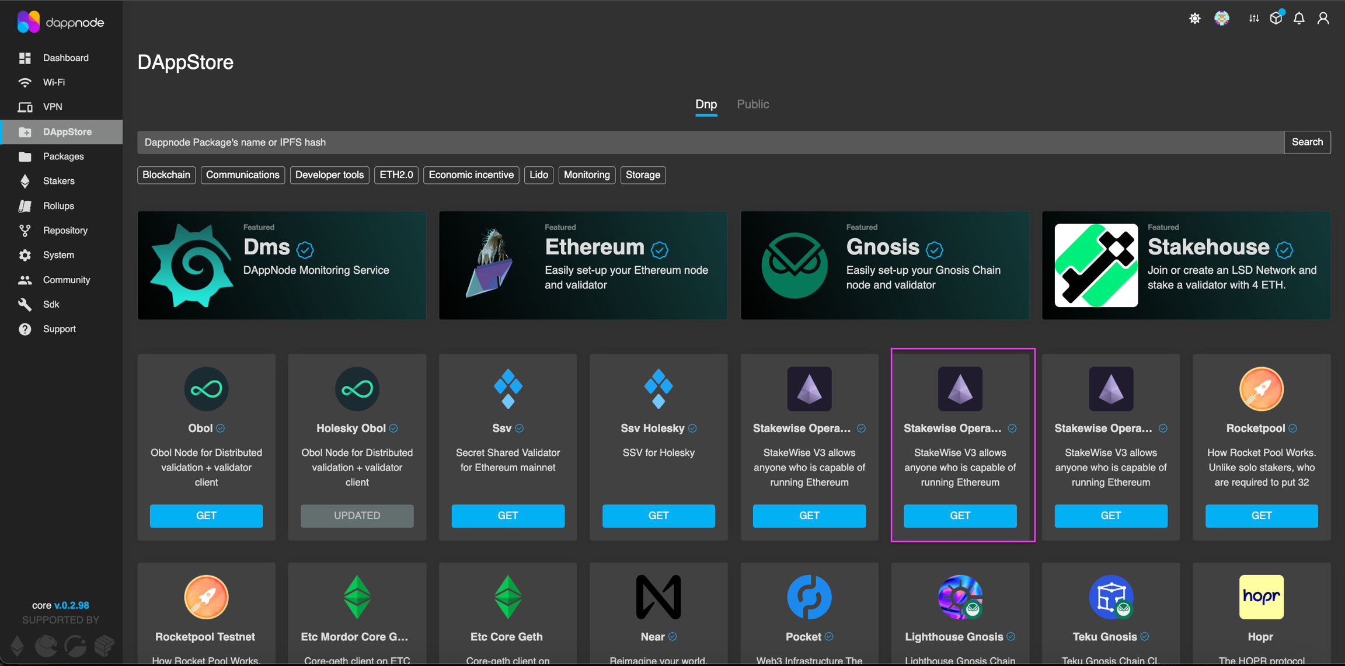Toggle the ETH2.0 category filter
Screen dimensions: 1345x666
tap(396, 175)
